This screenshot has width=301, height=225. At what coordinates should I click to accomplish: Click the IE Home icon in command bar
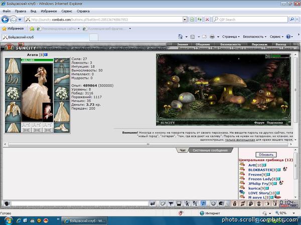pyautogui.click(x=180, y=36)
